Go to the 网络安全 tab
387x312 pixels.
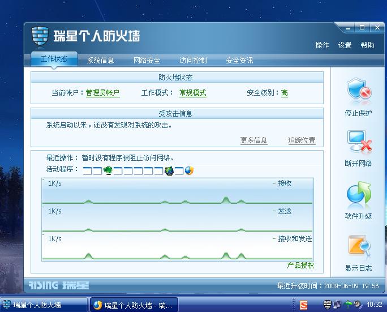click(x=147, y=61)
